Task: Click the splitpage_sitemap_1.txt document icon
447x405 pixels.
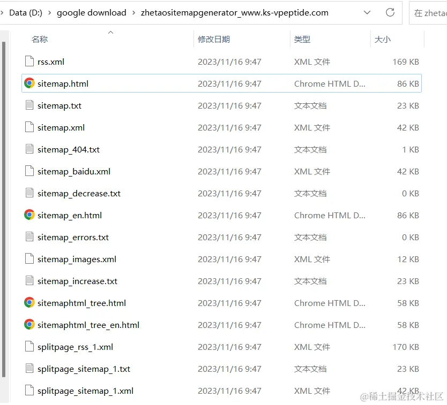Action: point(29,368)
